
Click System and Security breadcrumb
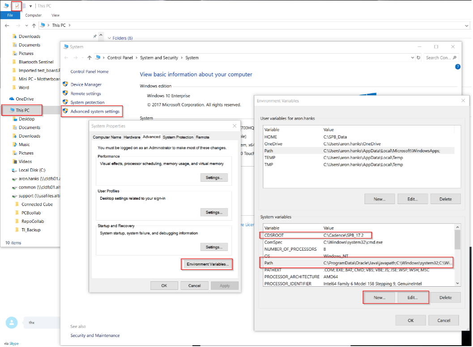159,58
